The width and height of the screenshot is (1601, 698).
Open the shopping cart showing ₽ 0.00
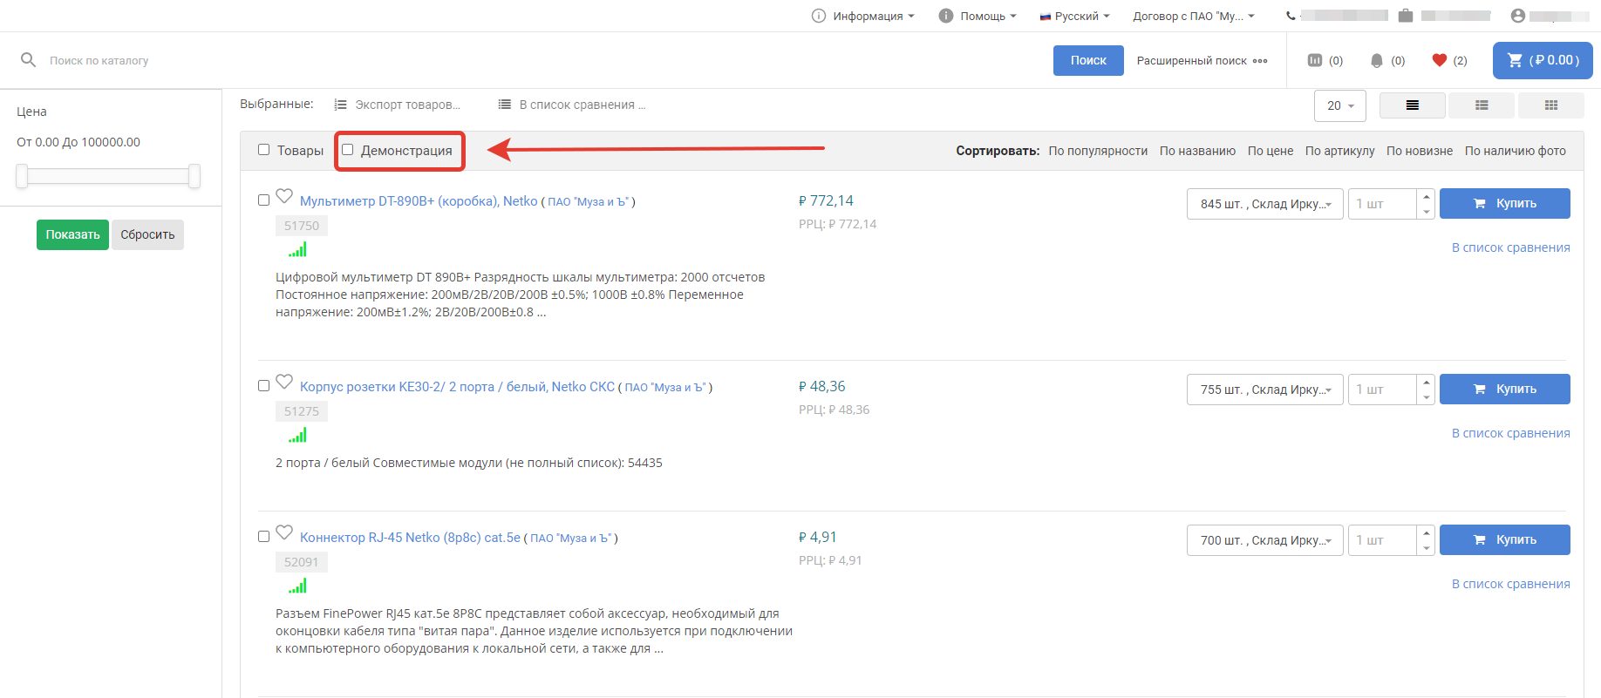click(x=1542, y=60)
